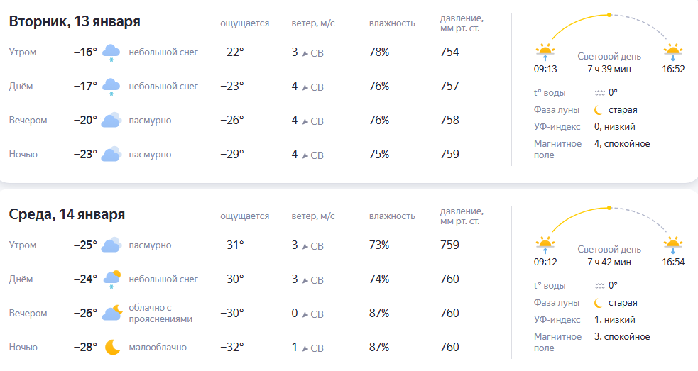Click Wednesday evening partly cloudy moon icon

111,313
